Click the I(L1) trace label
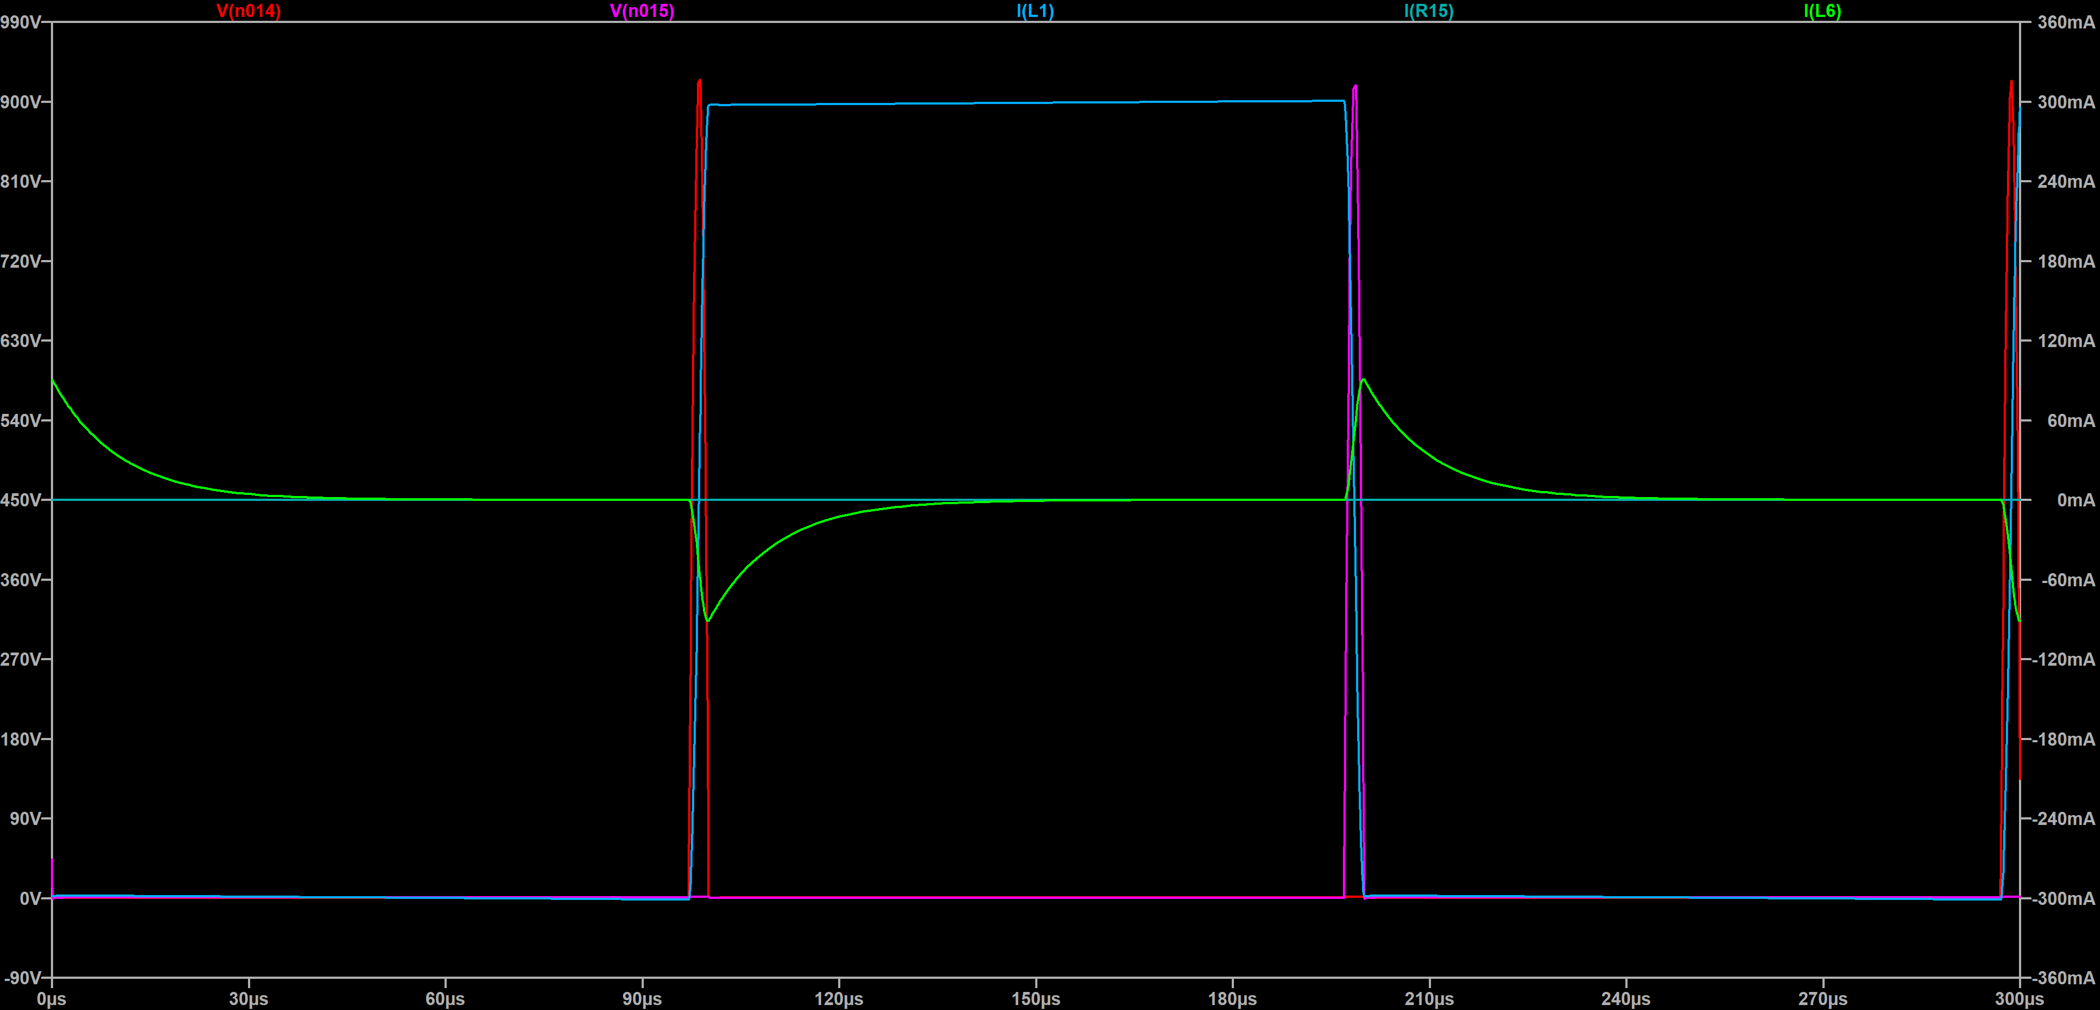 point(1035,10)
